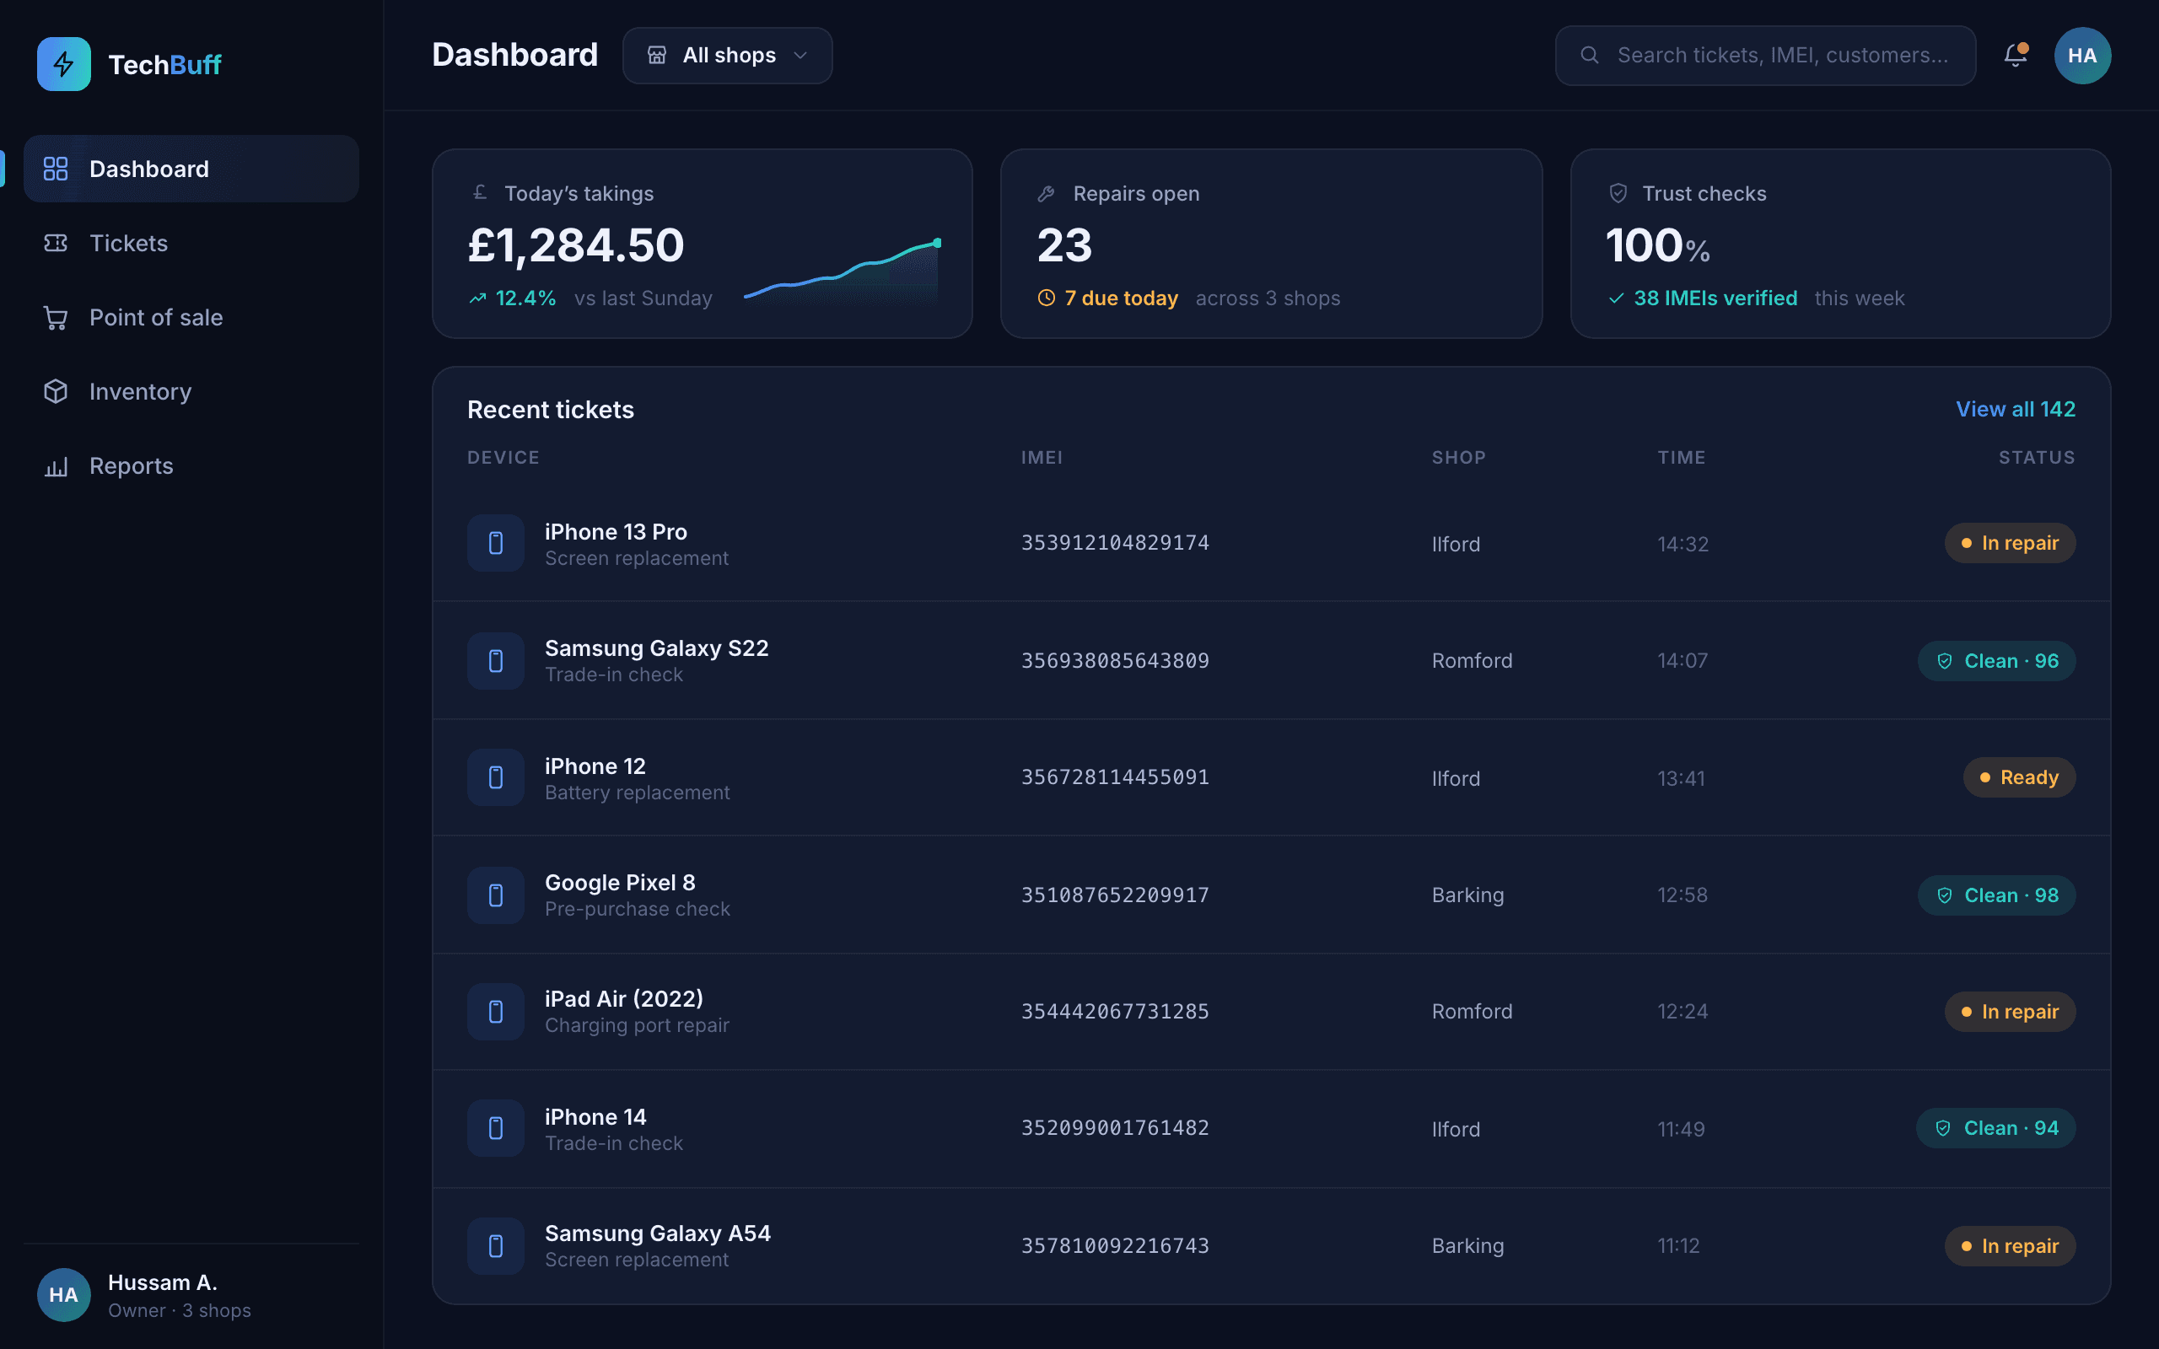
Task: Open the Samsung Galaxy A54 ticket
Action: click(x=1271, y=1246)
